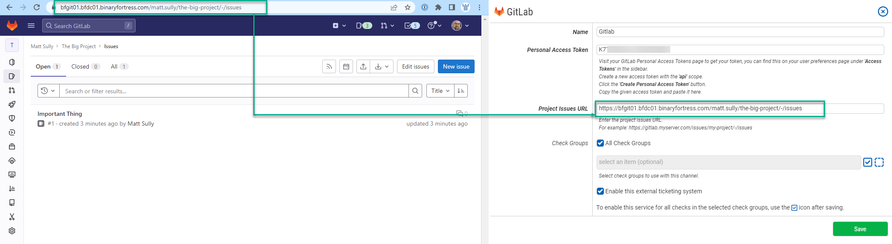Open the hamburger main menu in GitLab header

point(31,26)
